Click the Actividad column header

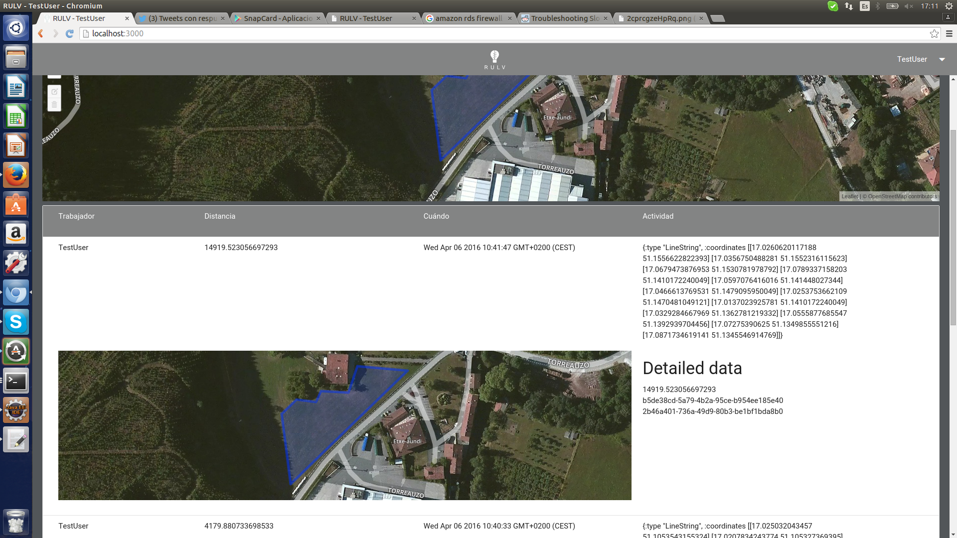(x=658, y=216)
